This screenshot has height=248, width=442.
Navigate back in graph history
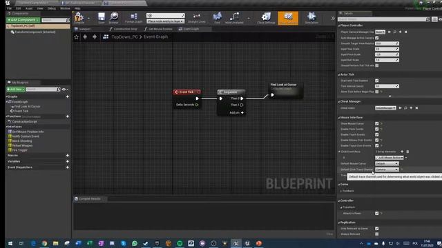[85, 37]
